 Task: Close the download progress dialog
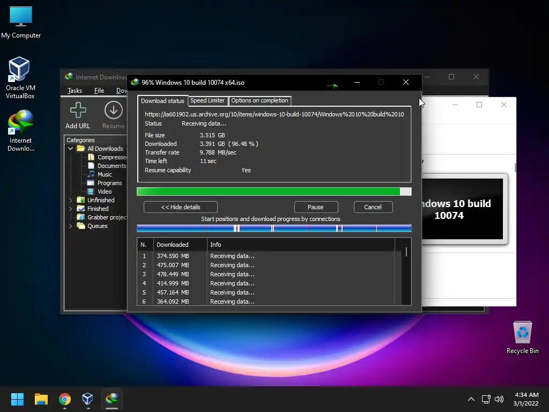pos(406,82)
